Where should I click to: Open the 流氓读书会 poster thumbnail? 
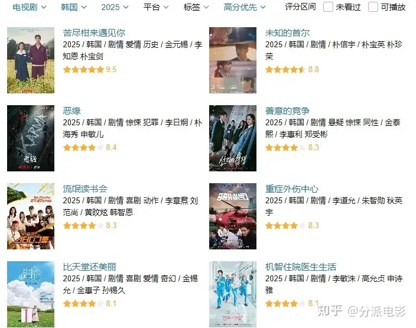[x=31, y=216]
